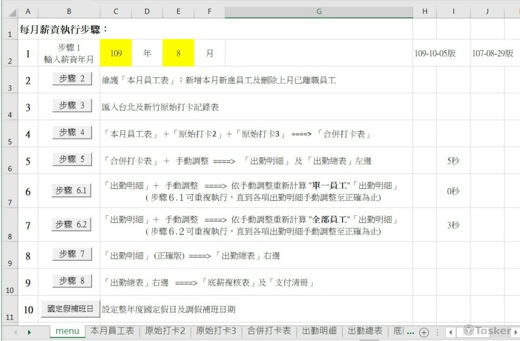Run 步驟 6.2 all employees recalculation
Viewport: 520px width, 341px height.
[72, 225]
